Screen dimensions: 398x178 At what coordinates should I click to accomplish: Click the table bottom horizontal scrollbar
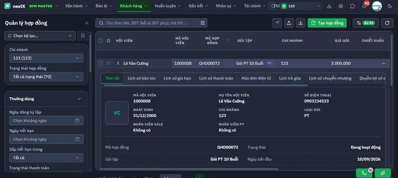click(x=188, y=169)
